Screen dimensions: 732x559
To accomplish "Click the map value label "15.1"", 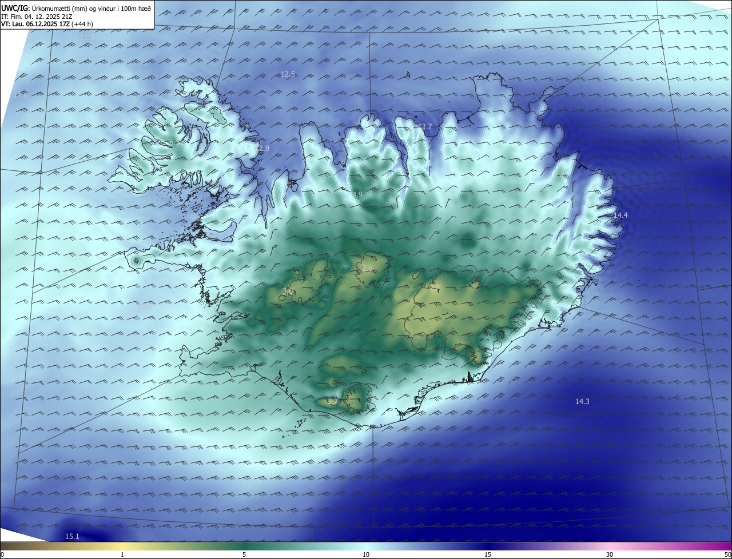I will pyautogui.click(x=72, y=537).
